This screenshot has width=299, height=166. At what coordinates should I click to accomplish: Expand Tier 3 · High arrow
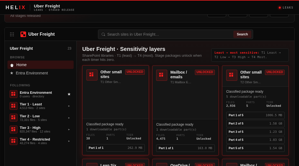click(x=69, y=129)
